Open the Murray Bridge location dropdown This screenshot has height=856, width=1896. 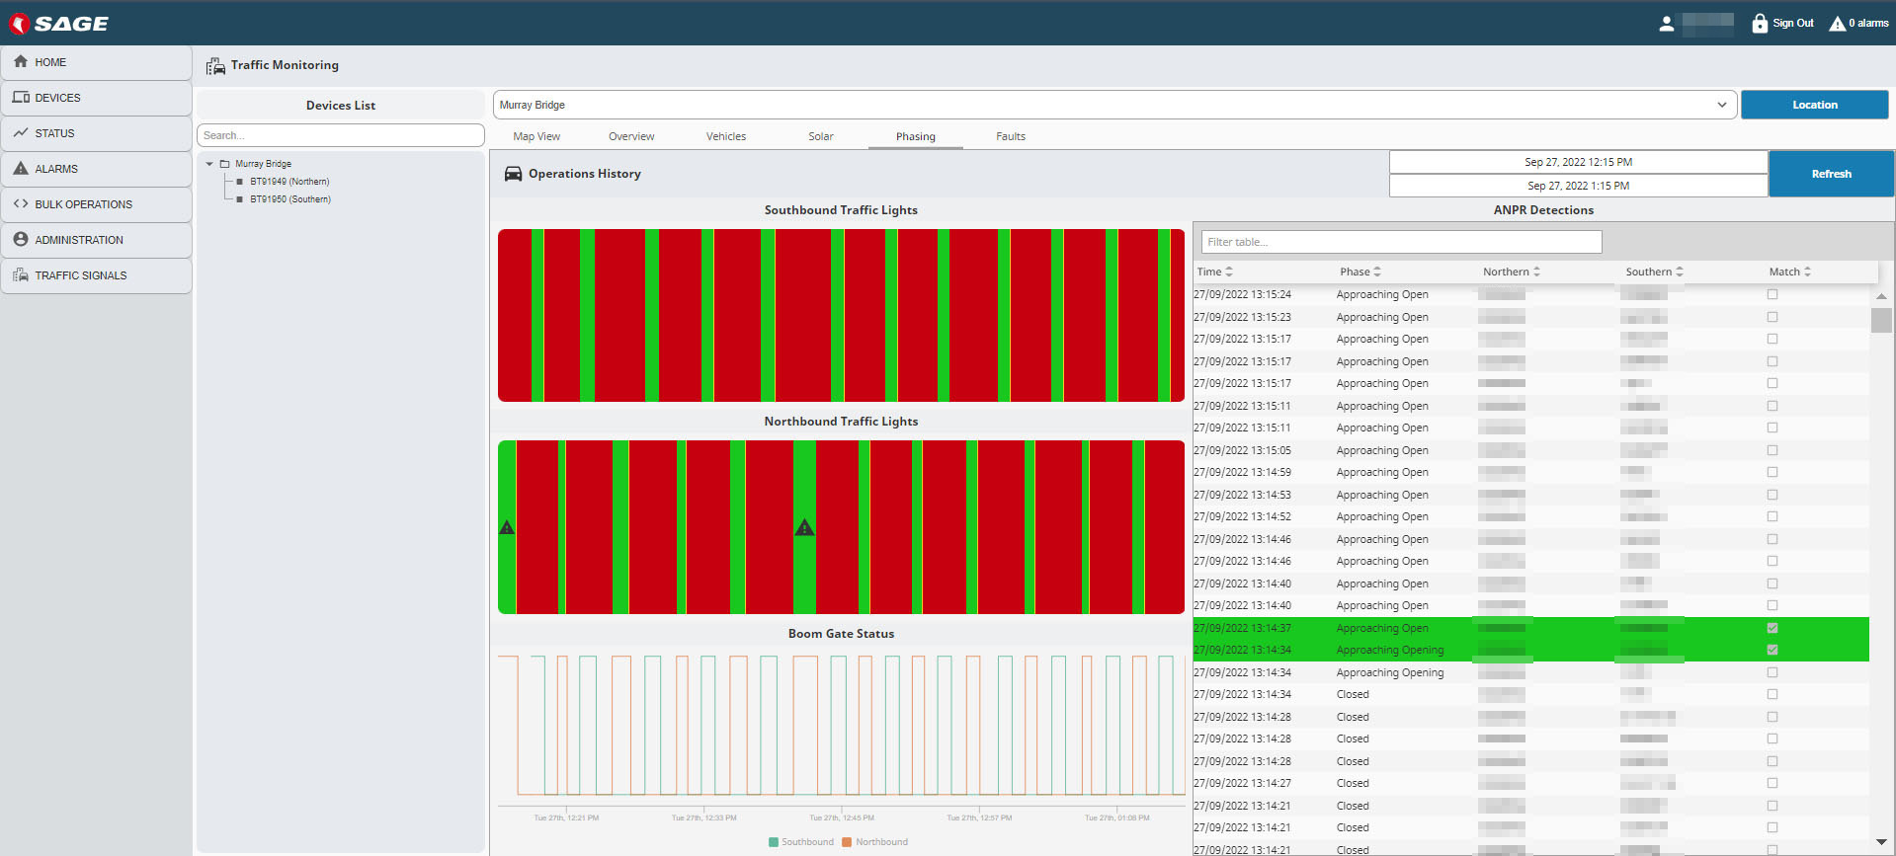coord(1721,105)
